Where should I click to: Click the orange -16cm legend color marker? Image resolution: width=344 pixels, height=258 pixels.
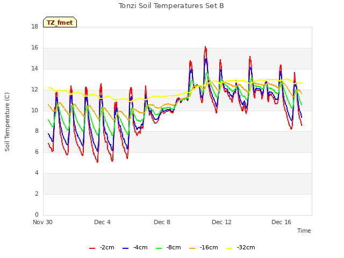tap(192, 248)
